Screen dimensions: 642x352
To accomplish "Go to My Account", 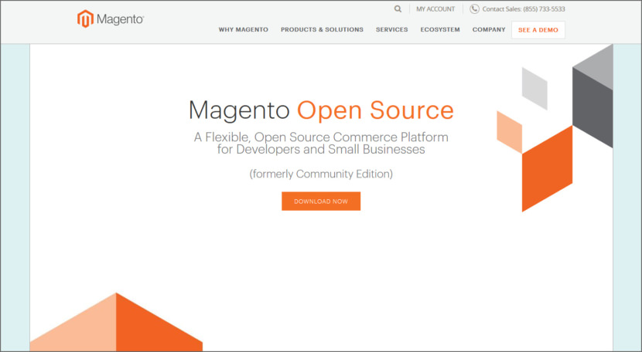I will 435,9.
